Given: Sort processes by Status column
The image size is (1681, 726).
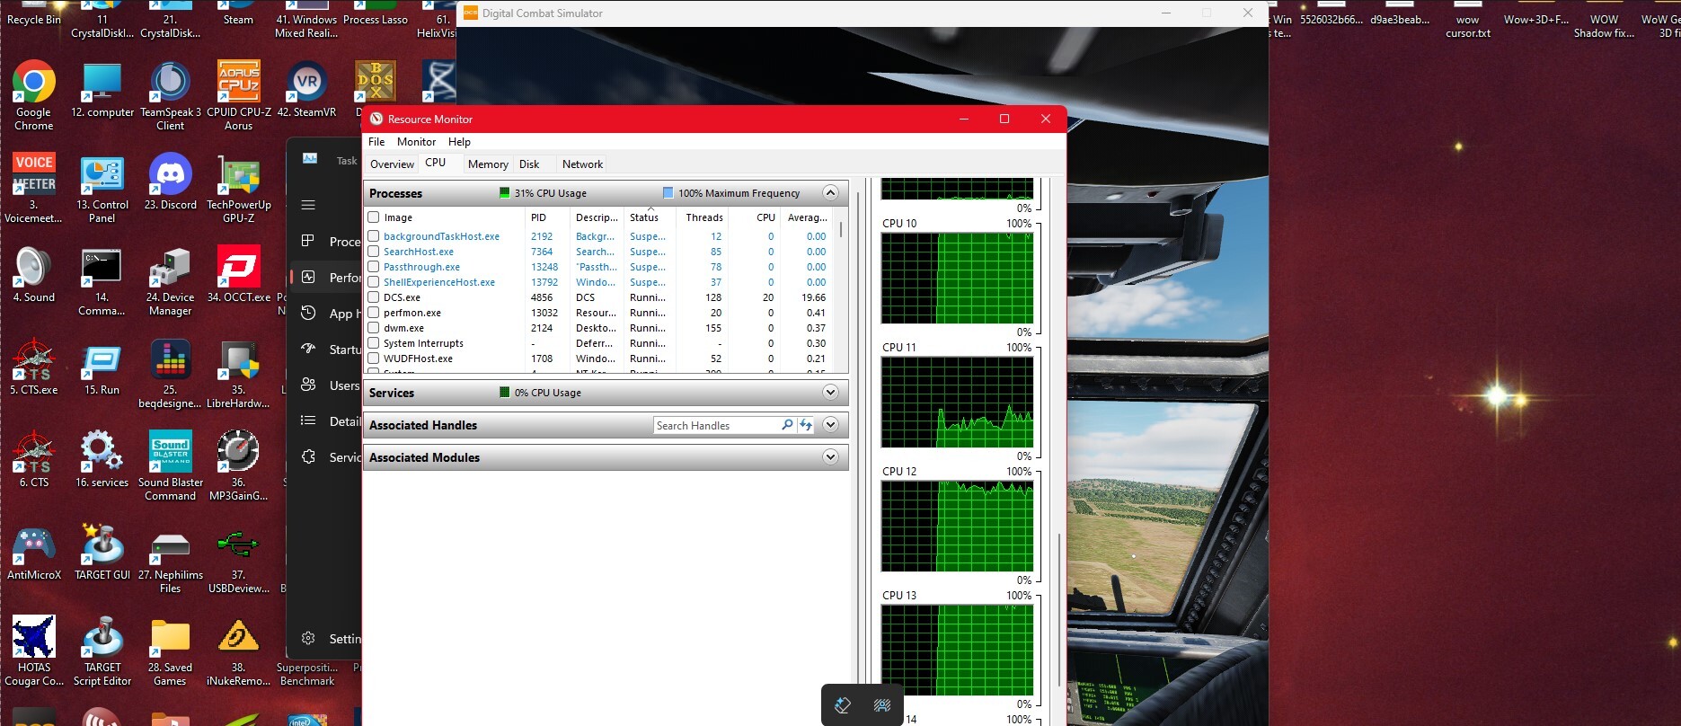Looking at the screenshot, I should 650,217.
